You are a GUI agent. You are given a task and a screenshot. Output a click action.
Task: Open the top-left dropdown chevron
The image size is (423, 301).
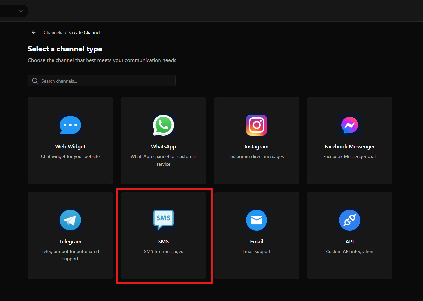(x=21, y=11)
